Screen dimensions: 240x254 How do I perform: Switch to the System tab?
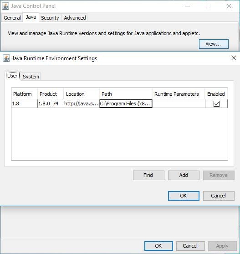point(31,77)
